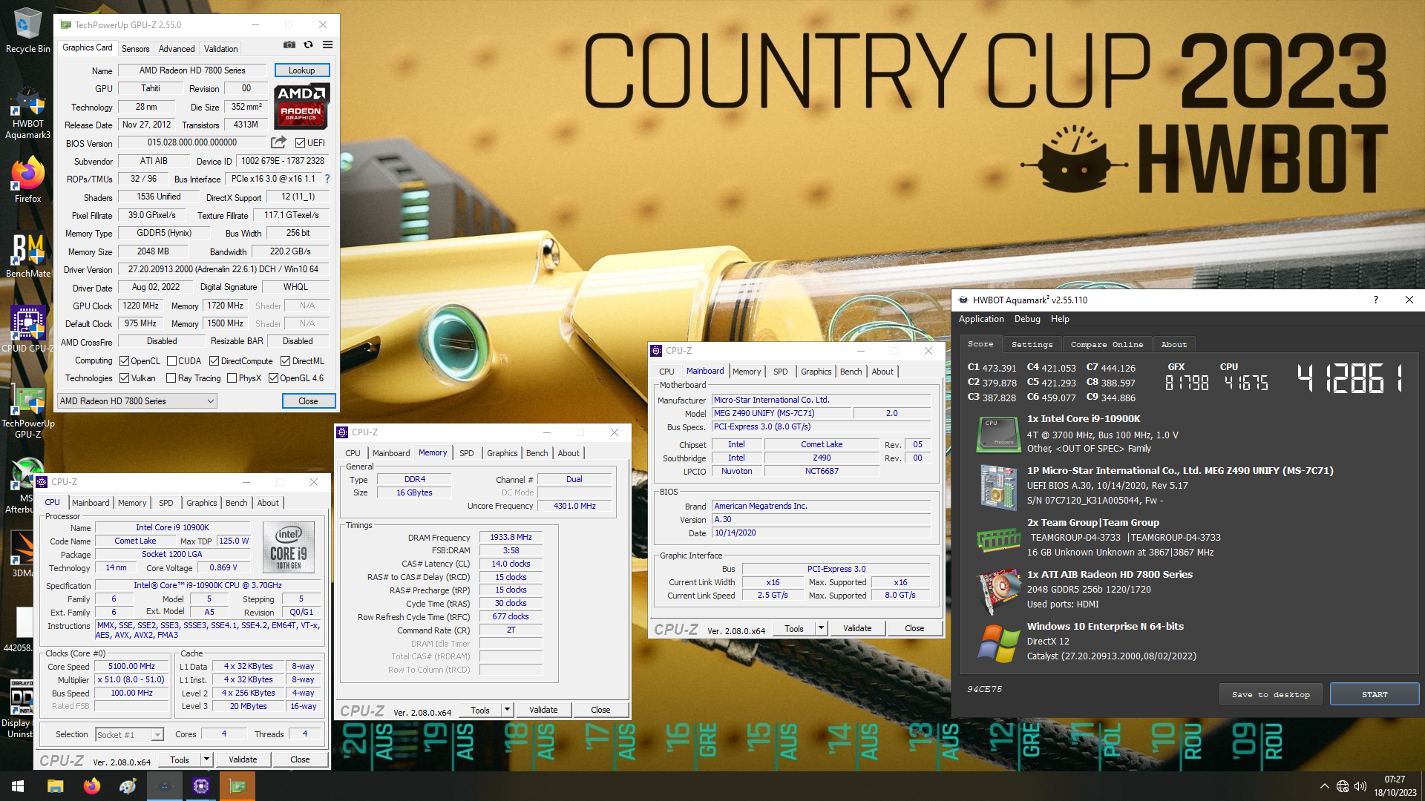Toggle the CUDA checkbox
The height and width of the screenshot is (801, 1425).
(171, 361)
